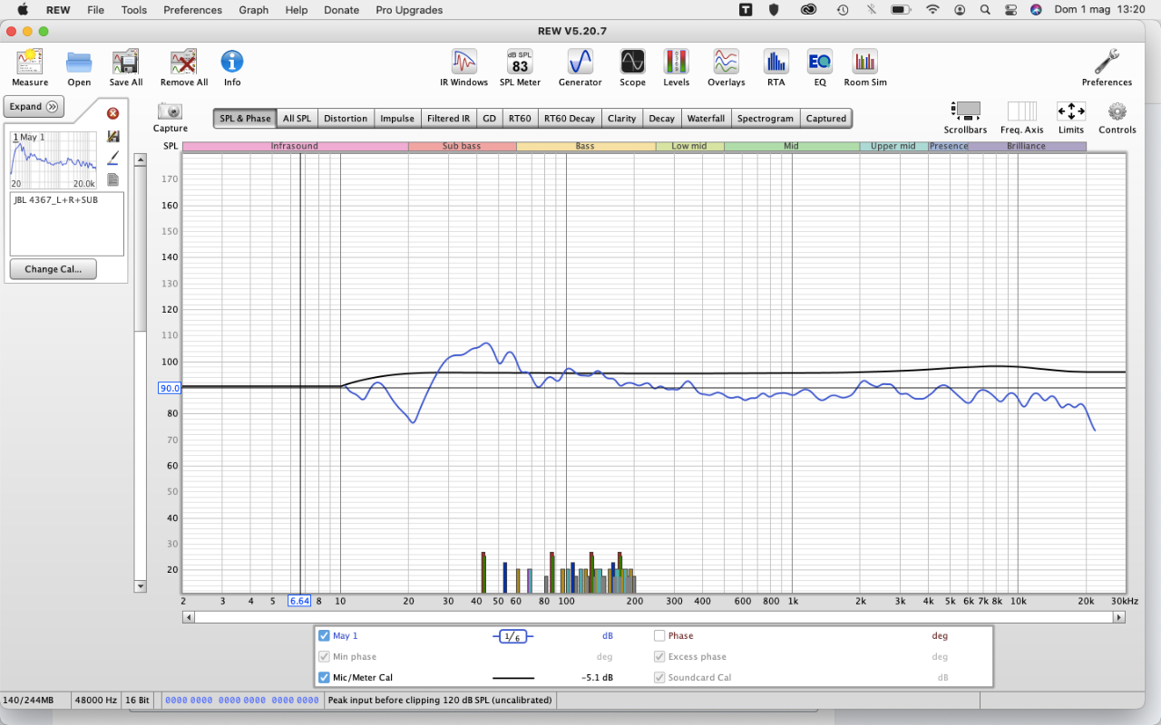Screen dimensions: 1161x725
Task: Click the 1/6 smoothing indicator
Action: [512, 636]
